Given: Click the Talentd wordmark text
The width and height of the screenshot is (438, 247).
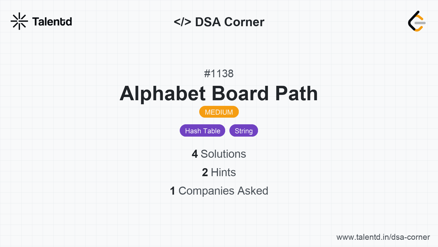Looking at the screenshot, I should click(52, 22).
